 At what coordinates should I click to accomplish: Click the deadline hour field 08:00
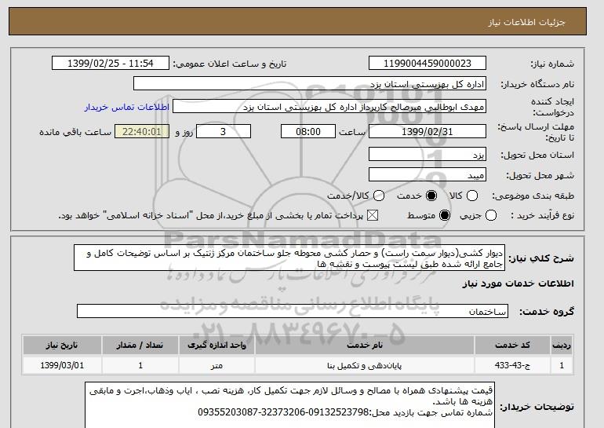308,131
